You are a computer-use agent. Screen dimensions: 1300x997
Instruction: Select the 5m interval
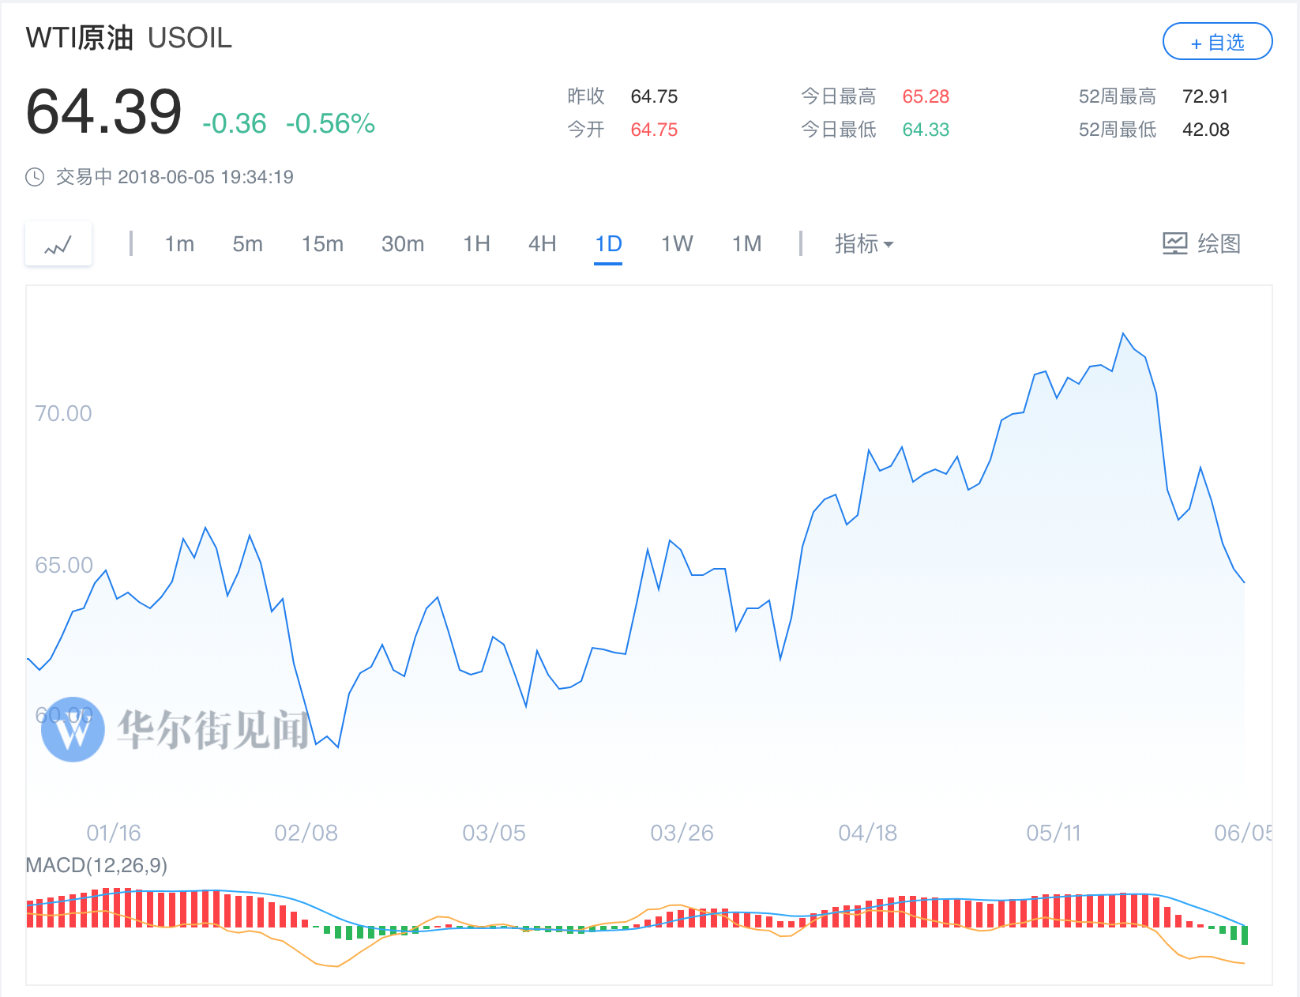[x=247, y=244]
